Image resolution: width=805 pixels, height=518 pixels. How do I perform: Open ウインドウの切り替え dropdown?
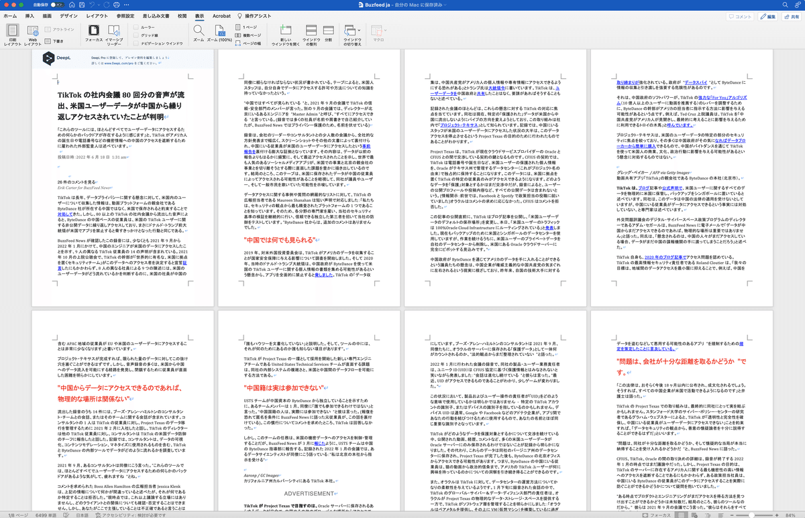(352, 35)
